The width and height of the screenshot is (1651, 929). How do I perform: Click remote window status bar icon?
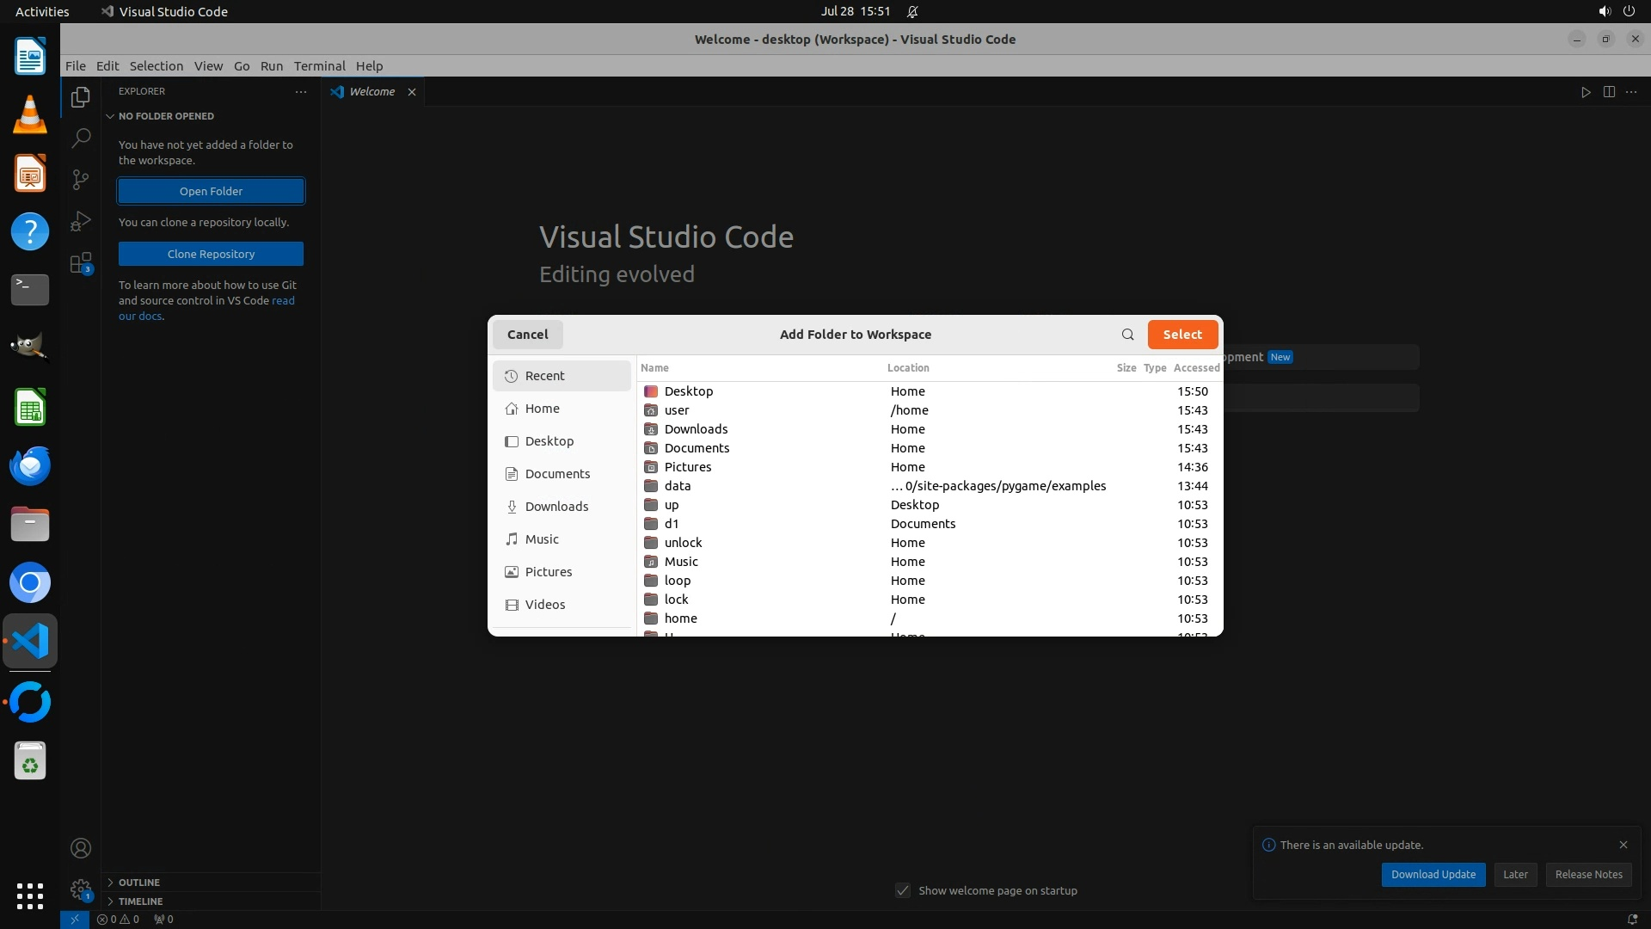coord(75,919)
